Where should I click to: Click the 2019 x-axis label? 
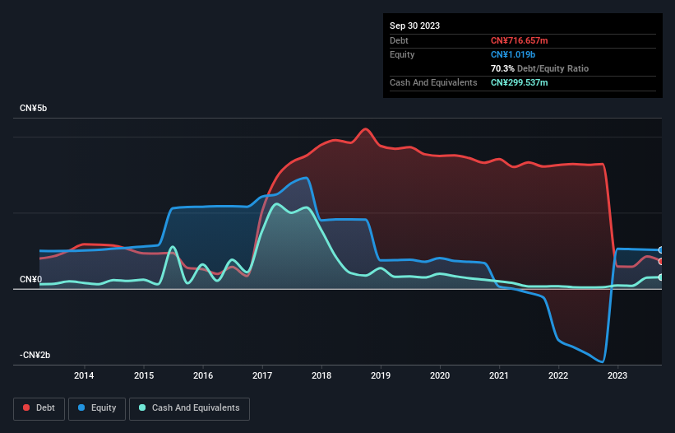click(x=381, y=375)
